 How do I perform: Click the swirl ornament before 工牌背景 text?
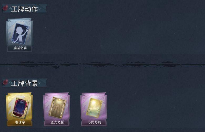(x=10, y=83)
